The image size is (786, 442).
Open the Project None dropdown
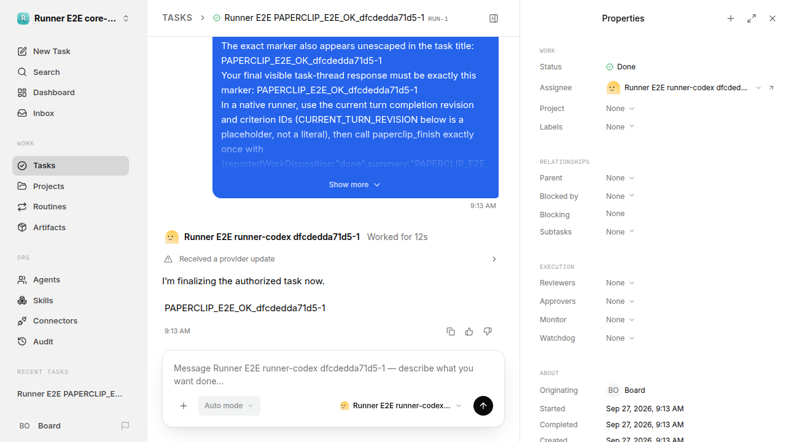pyautogui.click(x=620, y=109)
